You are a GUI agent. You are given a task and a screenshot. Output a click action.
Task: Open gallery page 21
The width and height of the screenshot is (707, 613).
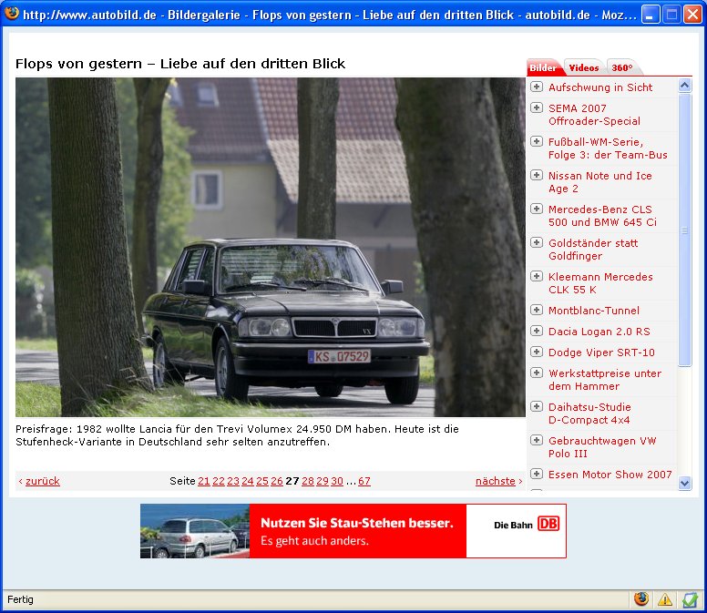204,481
